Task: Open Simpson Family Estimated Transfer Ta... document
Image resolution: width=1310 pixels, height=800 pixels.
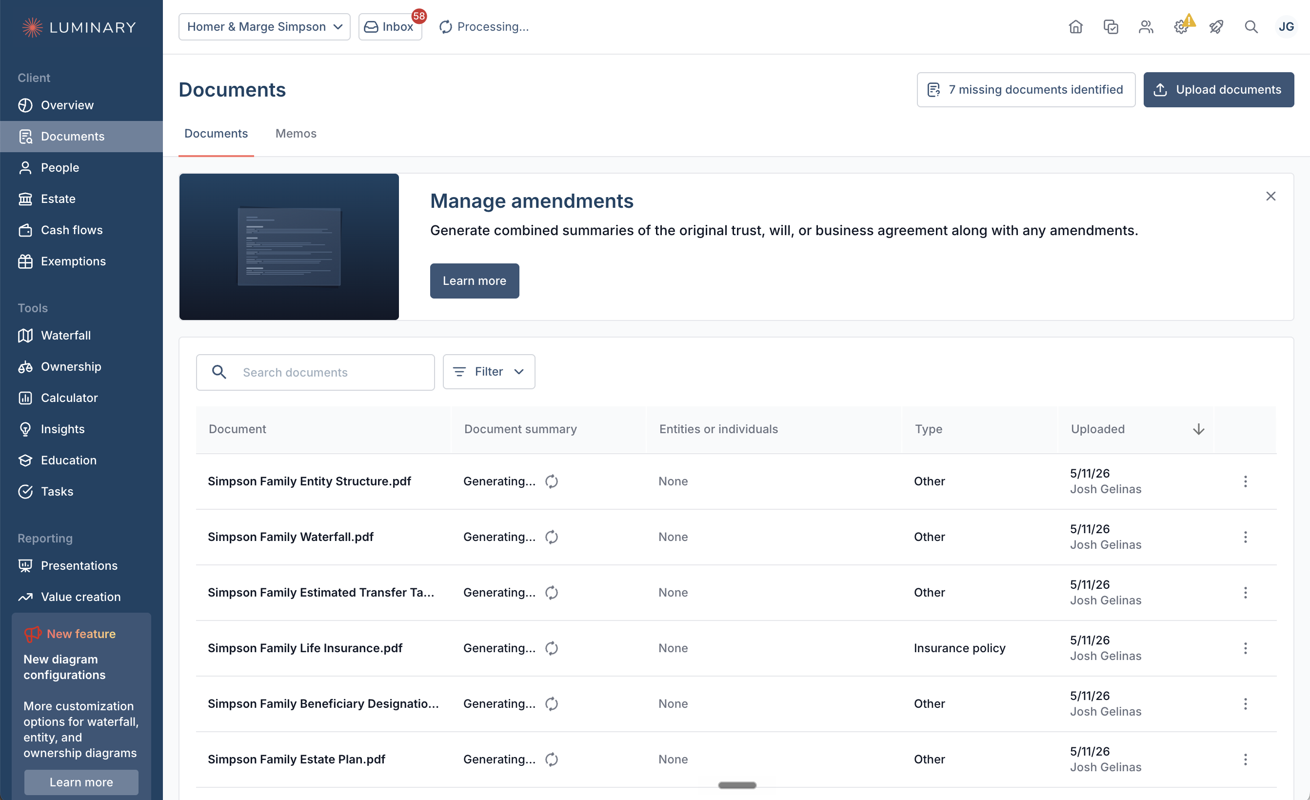Action: (x=321, y=593)
